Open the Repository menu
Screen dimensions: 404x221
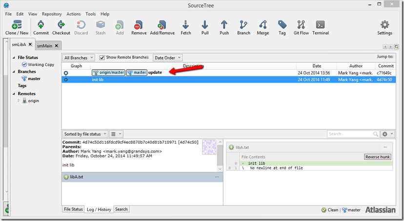point(52,14)
